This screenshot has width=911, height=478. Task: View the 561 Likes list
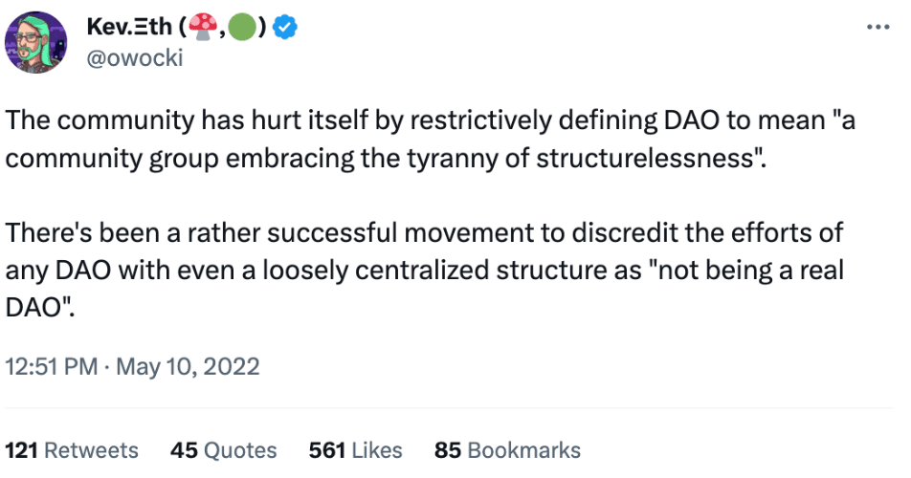point(356,450)
